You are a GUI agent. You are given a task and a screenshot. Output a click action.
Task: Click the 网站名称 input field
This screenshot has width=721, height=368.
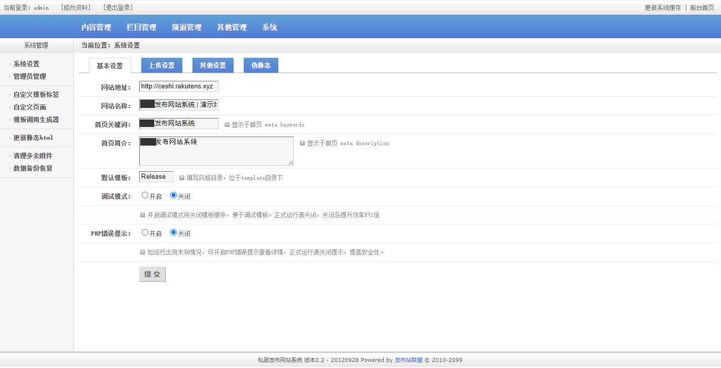179,105
